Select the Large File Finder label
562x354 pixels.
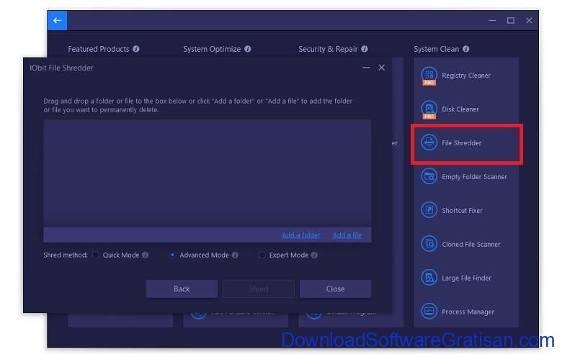(466, 278)
